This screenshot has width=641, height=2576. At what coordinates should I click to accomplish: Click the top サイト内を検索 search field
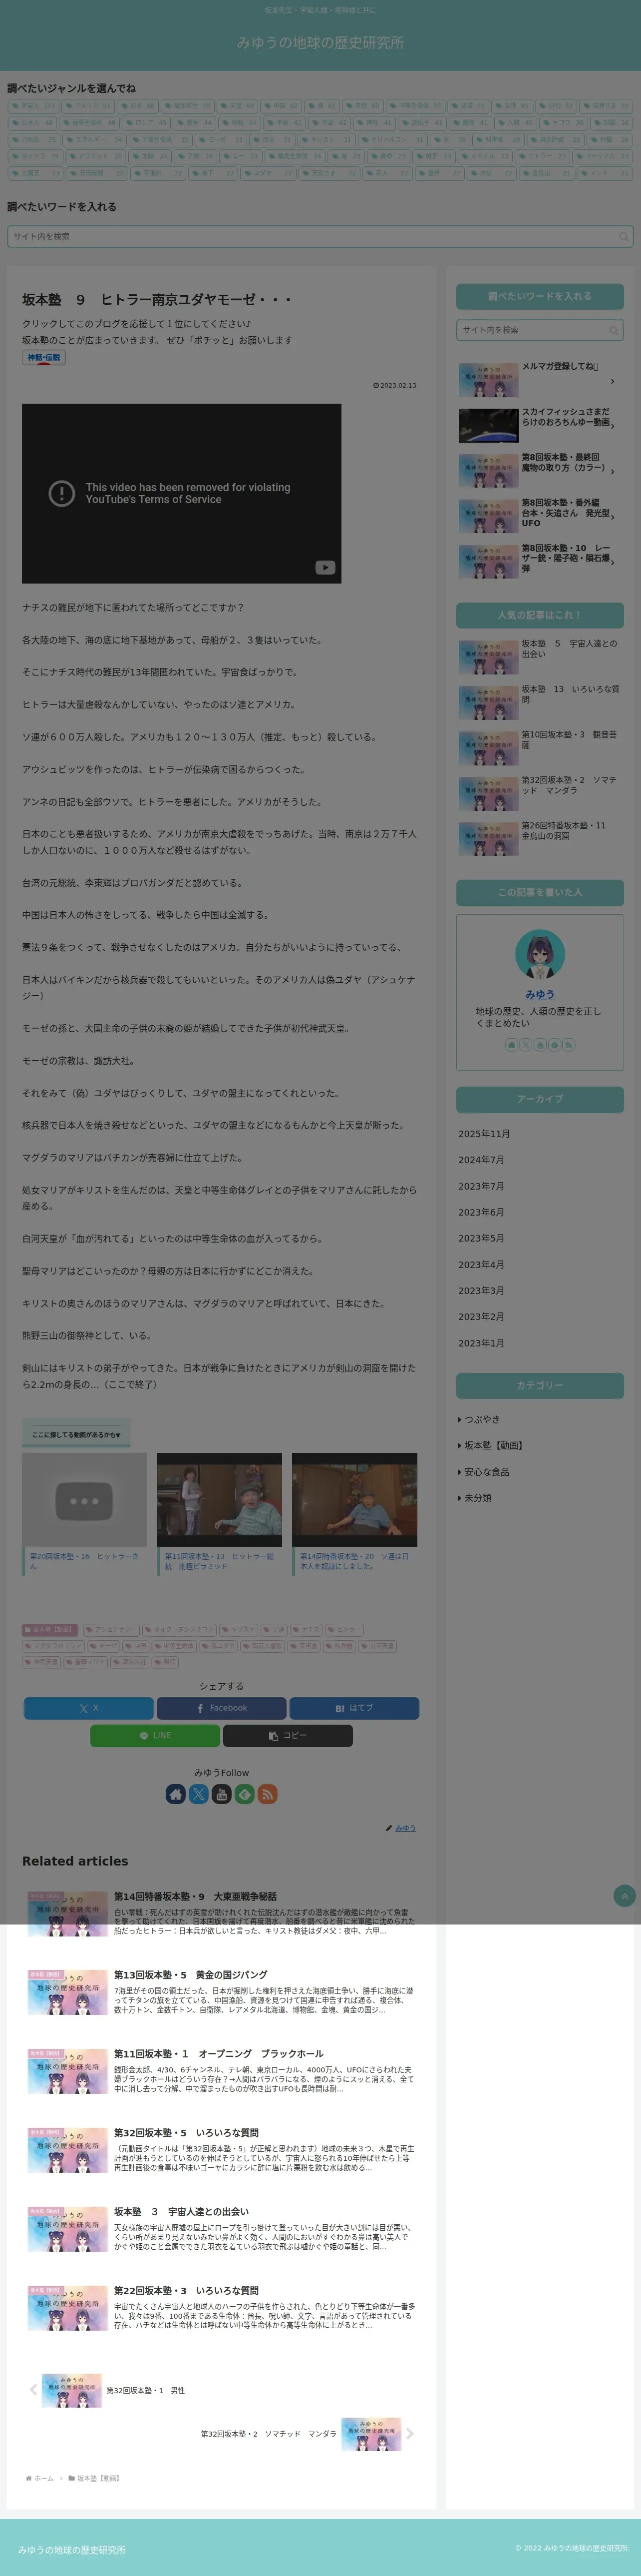pyautogui.click(x=320, y=237)
